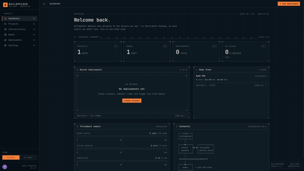The image size is (304, 171).
Task: Click the 0 jobs queue depth value
Action: tap(153, 133)
